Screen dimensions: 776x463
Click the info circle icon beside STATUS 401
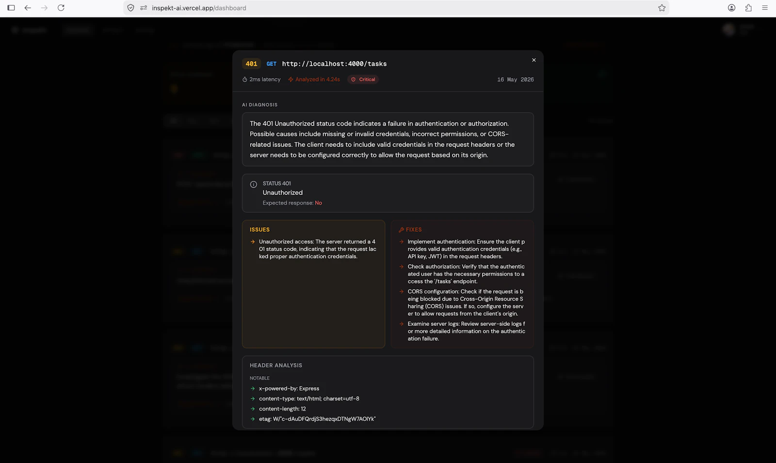click(253, 184)
